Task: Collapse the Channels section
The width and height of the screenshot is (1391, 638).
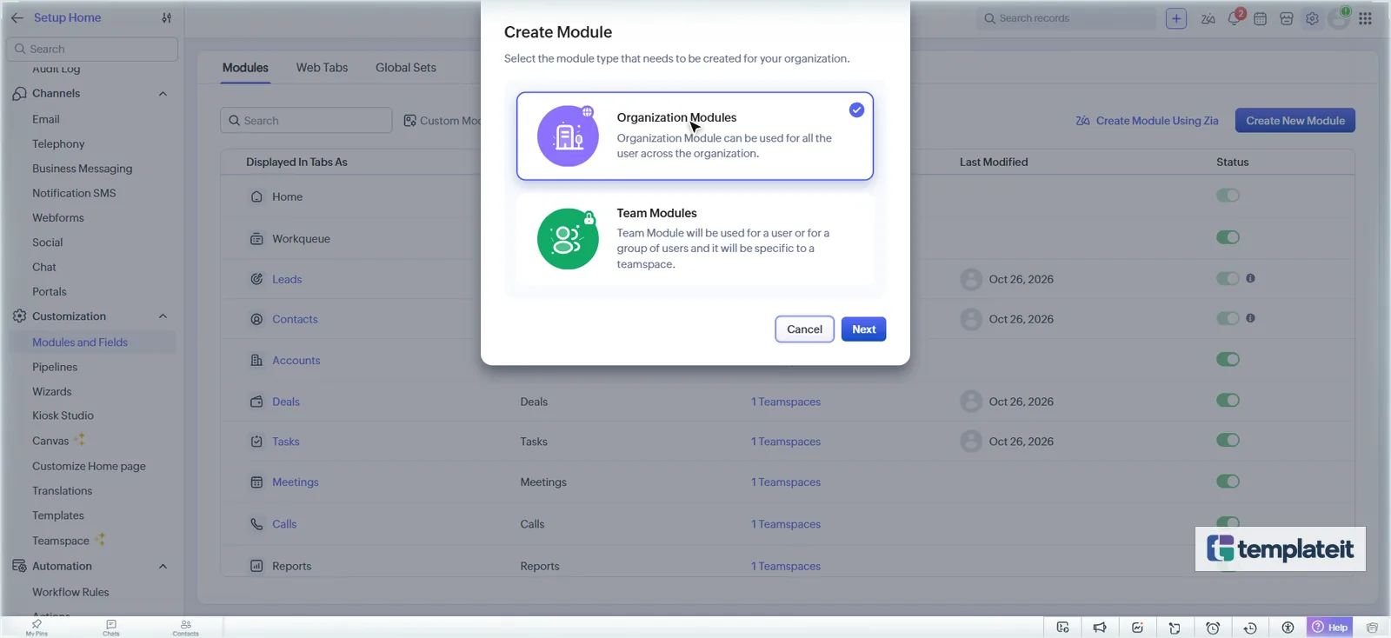Action: tap(163, 94)
